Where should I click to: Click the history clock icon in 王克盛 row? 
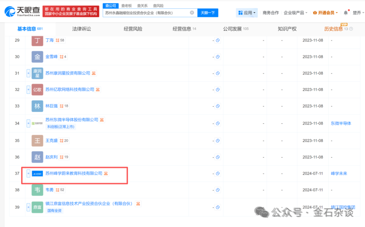(217, 140)
